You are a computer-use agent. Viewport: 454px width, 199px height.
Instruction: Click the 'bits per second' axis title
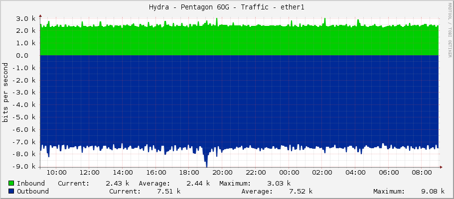click(5, 93)
